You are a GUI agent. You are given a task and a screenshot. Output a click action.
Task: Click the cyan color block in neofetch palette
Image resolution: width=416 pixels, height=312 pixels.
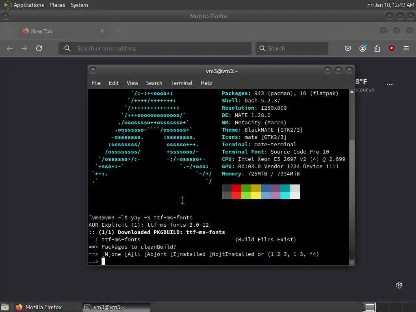(x=285, y=192)
